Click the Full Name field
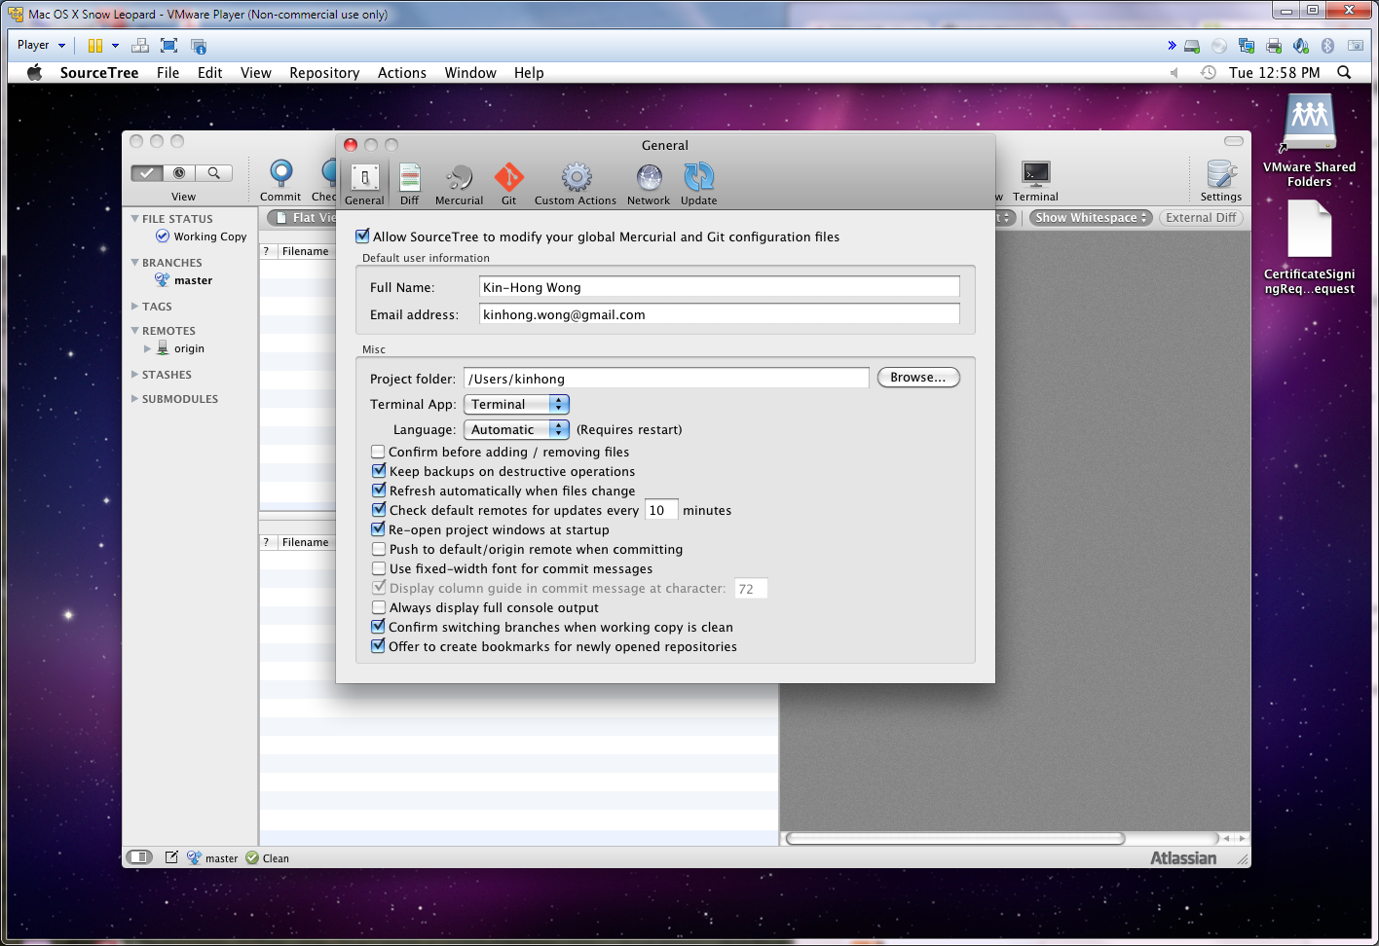Screen dimensions: 1379x946 coord(720,287)
